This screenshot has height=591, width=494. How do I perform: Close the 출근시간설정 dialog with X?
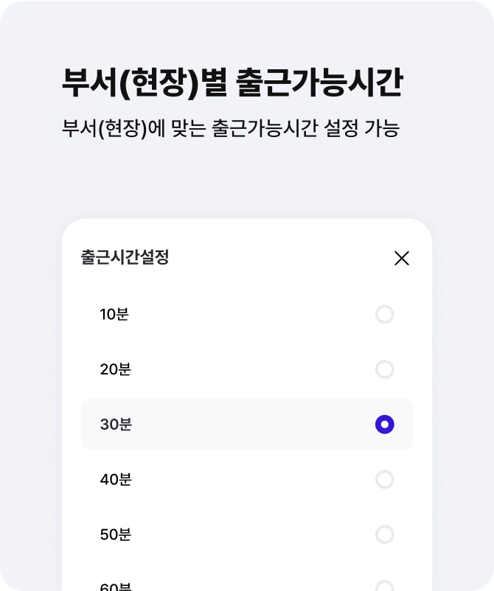402,258
